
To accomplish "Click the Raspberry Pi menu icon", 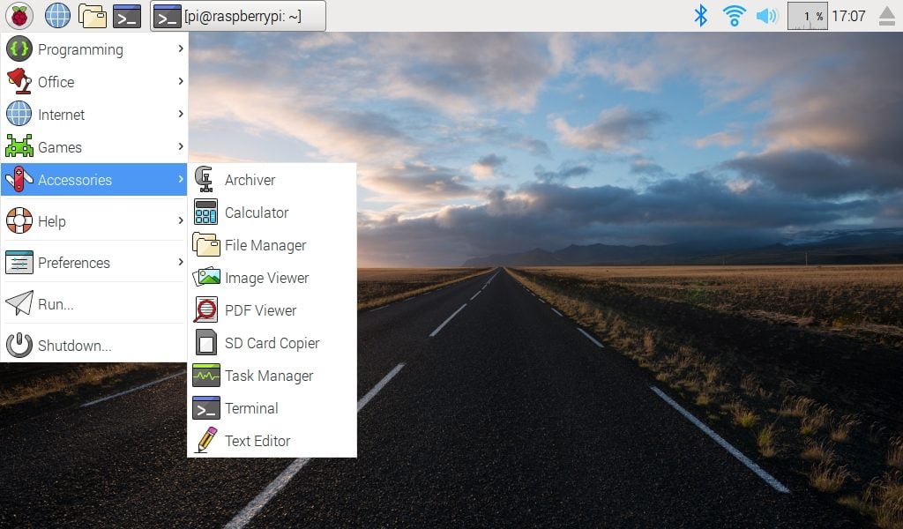I will [x=19, y=16].
